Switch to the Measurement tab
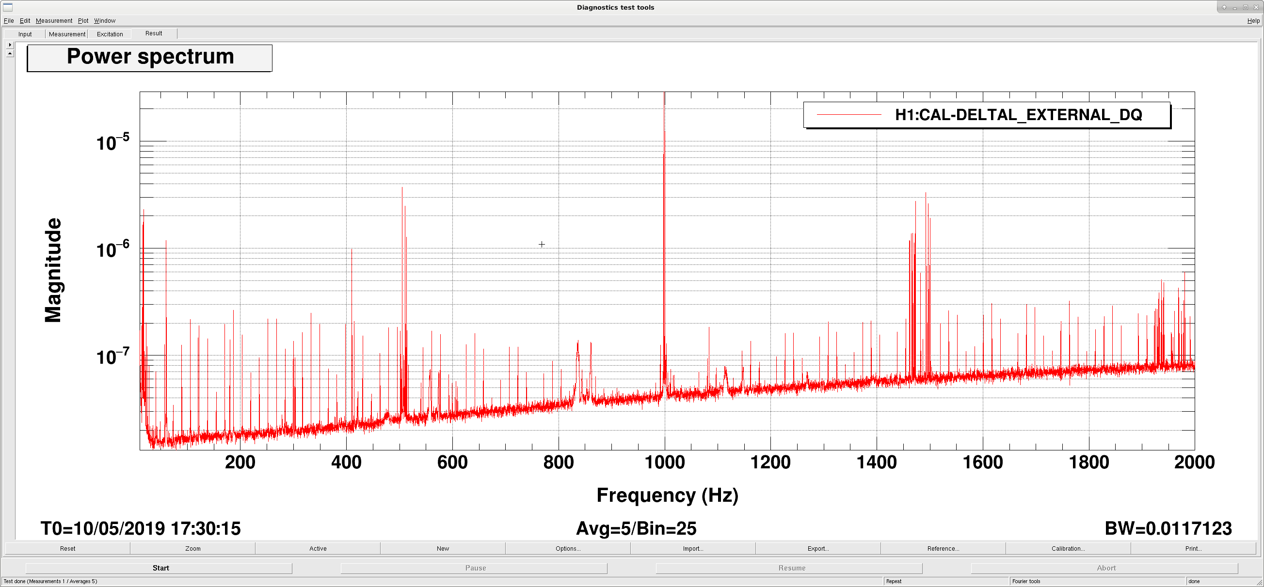The height and width of the screenshot is (587, 1264). (67, 34)
